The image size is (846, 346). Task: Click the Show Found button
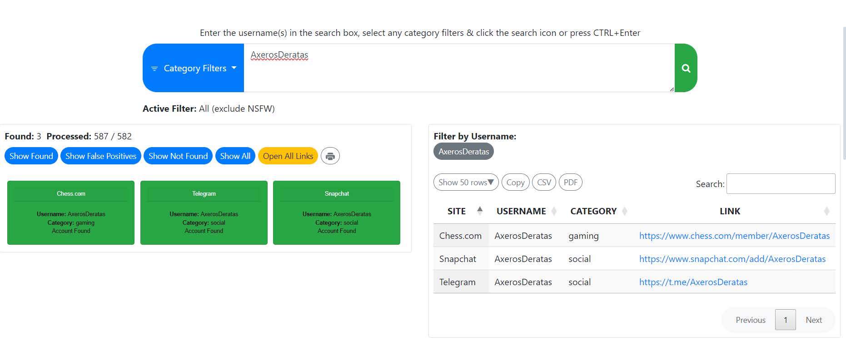point(31,156)
